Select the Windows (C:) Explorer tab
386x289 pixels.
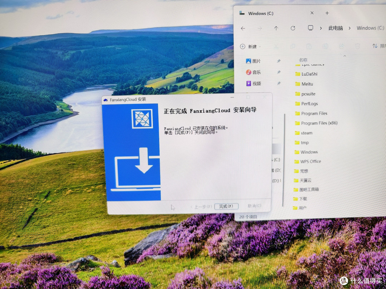(x=261, y=14)
